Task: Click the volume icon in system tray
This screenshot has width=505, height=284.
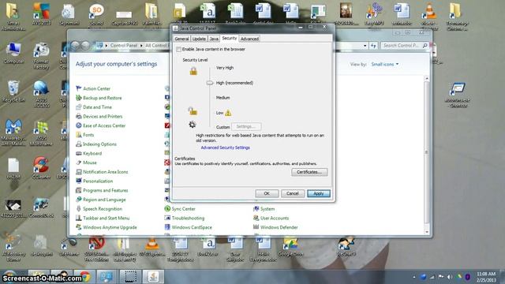Action: coord(450,277)
